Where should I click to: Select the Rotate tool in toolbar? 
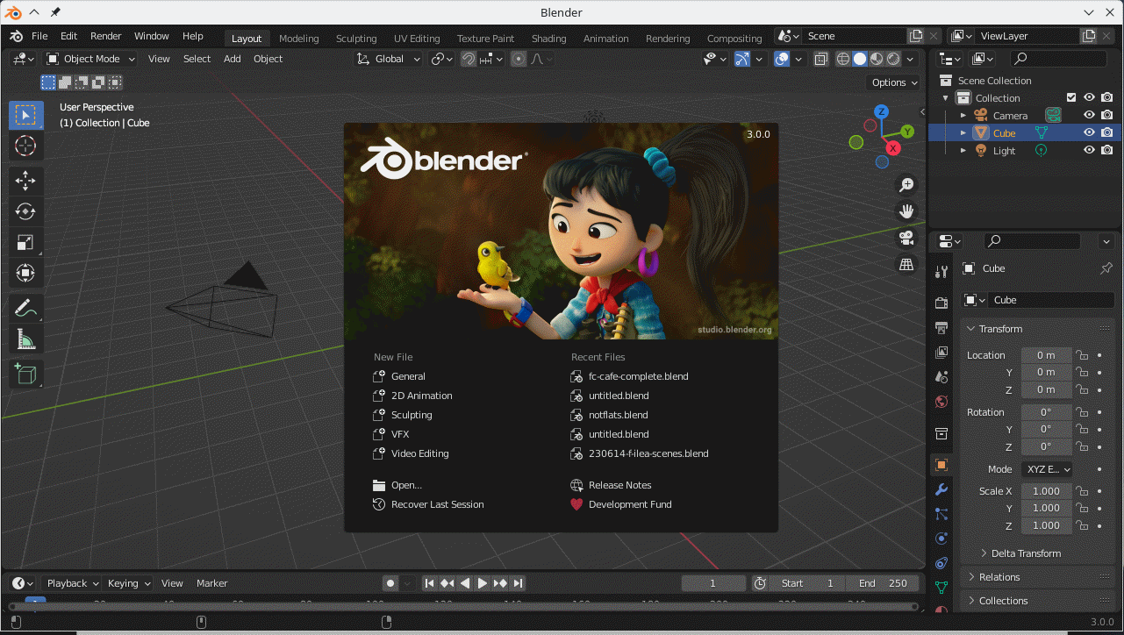(25, 211)
